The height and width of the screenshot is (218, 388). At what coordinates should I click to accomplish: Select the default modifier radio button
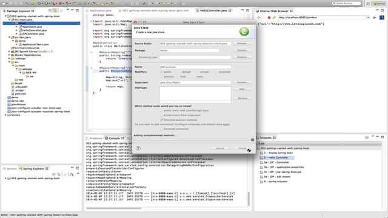(180, 71)
